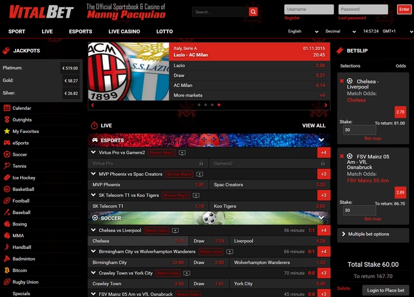Pick Liverpool odds 4.26
This screenshot has height=297, width=414.
(x=320, y=241)
